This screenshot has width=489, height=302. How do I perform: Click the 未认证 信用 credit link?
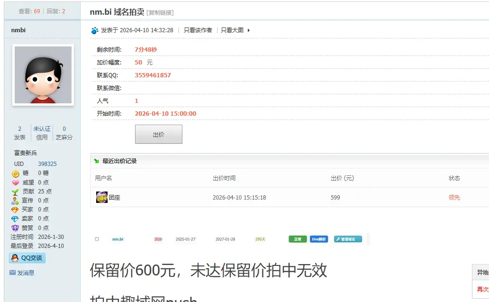point(42,133)
